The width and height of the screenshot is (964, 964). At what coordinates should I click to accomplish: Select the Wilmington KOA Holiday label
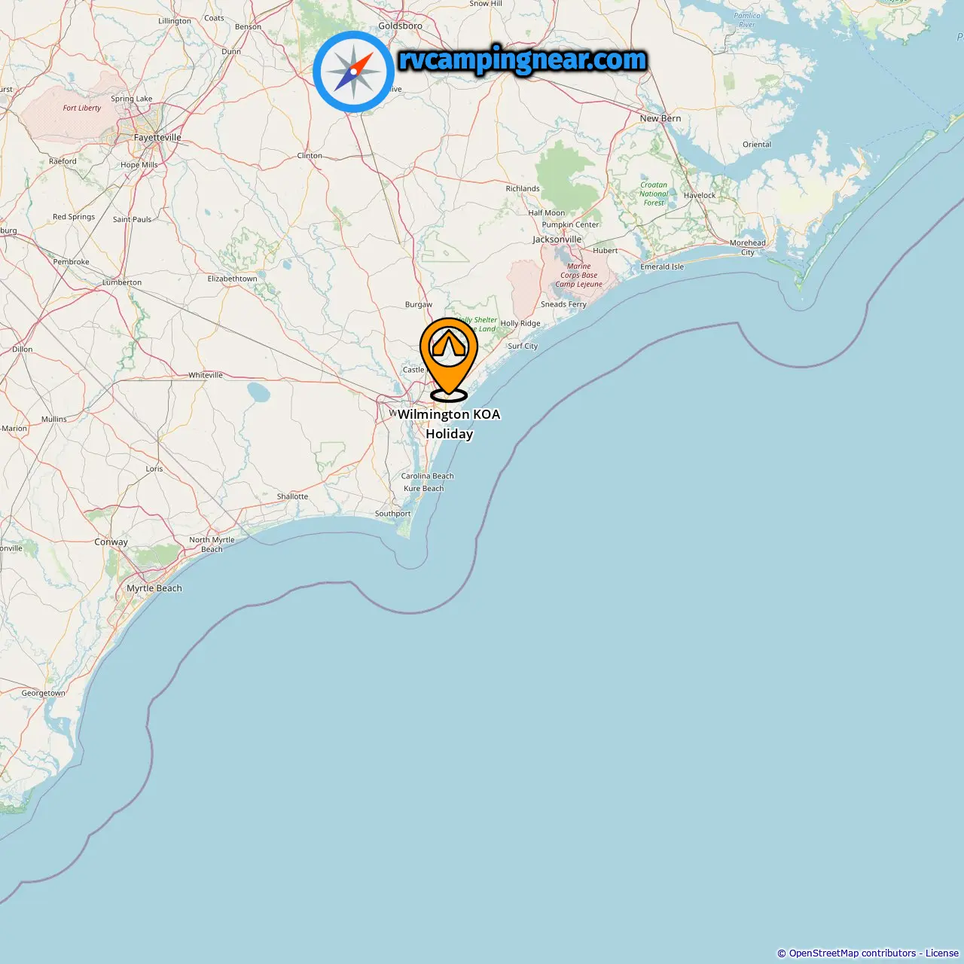(x=449, y=424)
